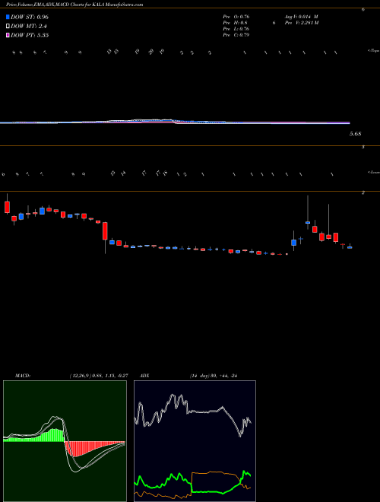Click the ADX (14 day) values text
Viewport: 380px width, 502px height.
click(x=214, y=375)
